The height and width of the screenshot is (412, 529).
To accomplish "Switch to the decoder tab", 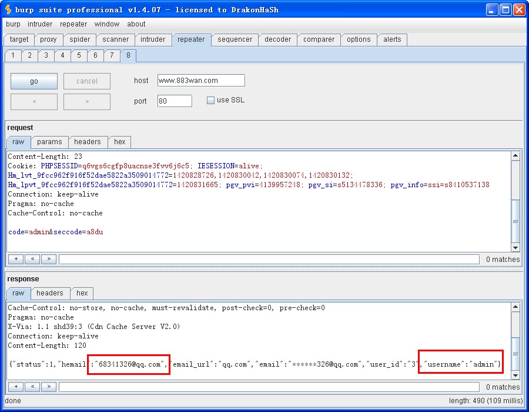I will tap(277, 39).
